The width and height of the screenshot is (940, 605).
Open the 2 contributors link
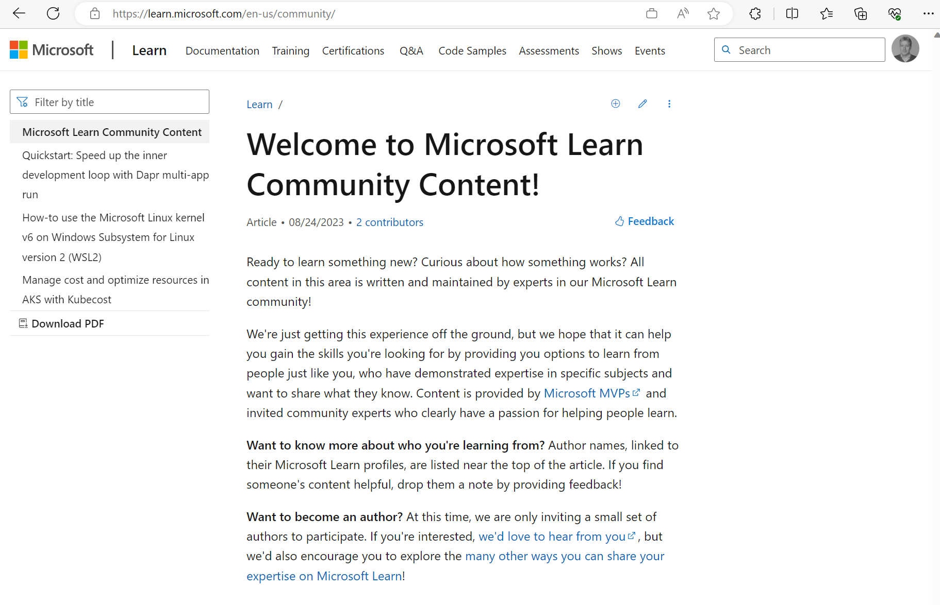coord(390,222)
